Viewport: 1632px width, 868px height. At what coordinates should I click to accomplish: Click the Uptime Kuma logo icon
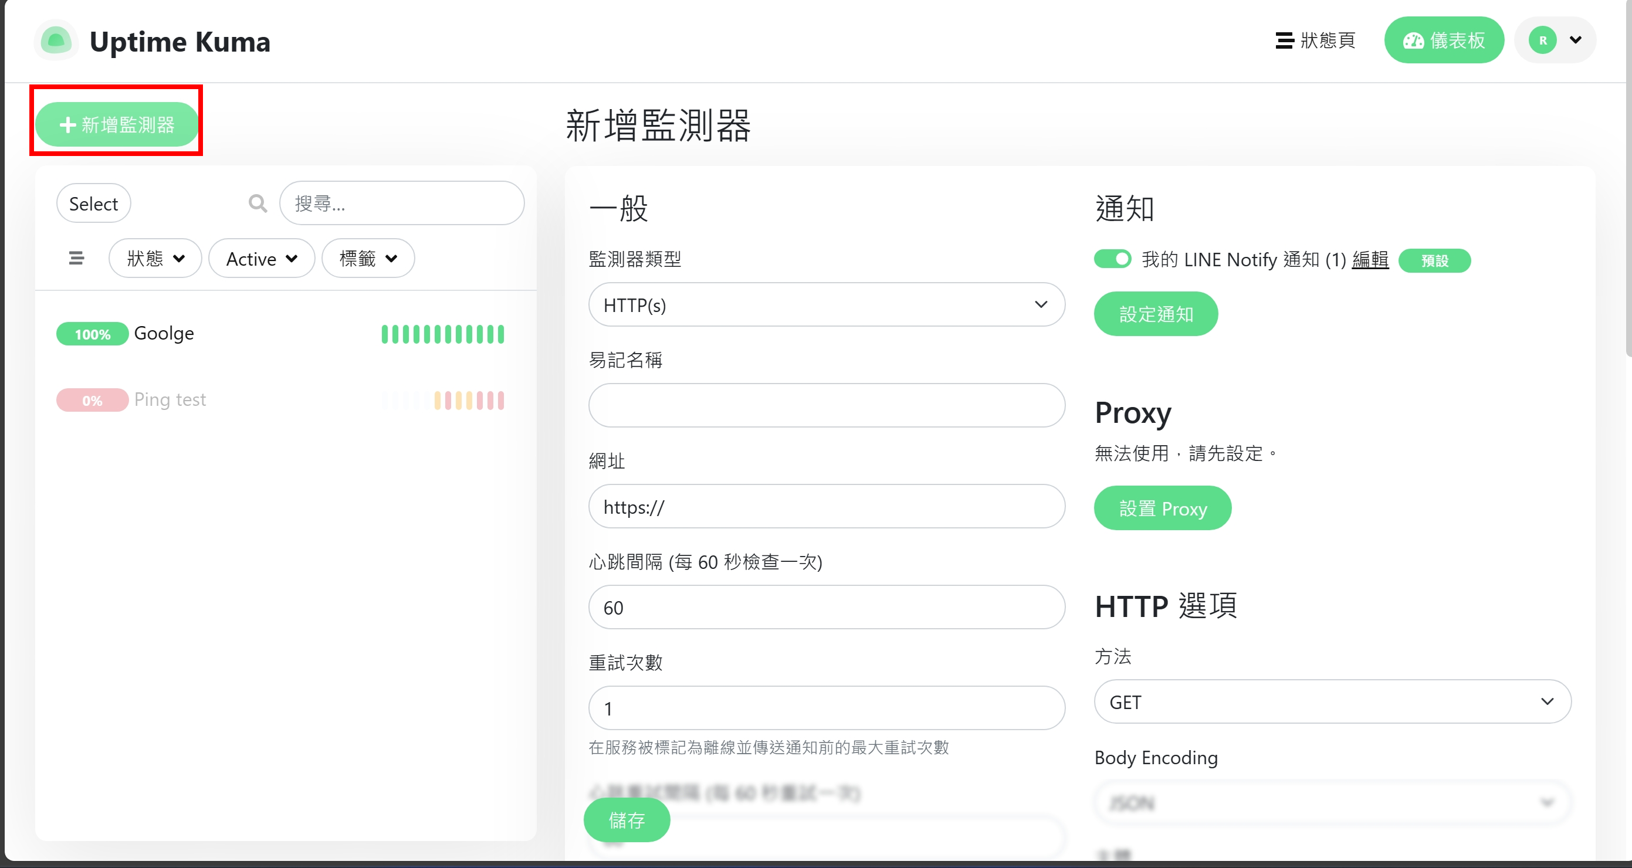pyautogui.click(x=56, y=40)
